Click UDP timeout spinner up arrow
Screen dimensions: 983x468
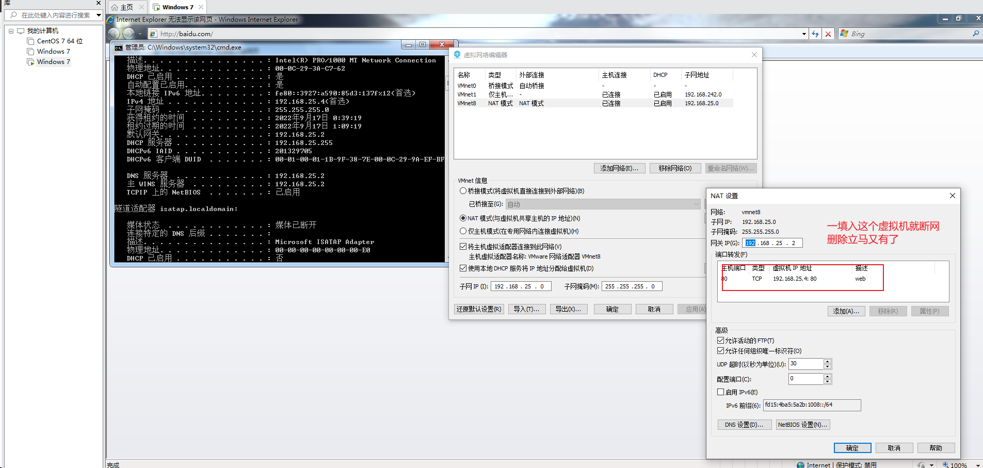(x=828, y=361)
